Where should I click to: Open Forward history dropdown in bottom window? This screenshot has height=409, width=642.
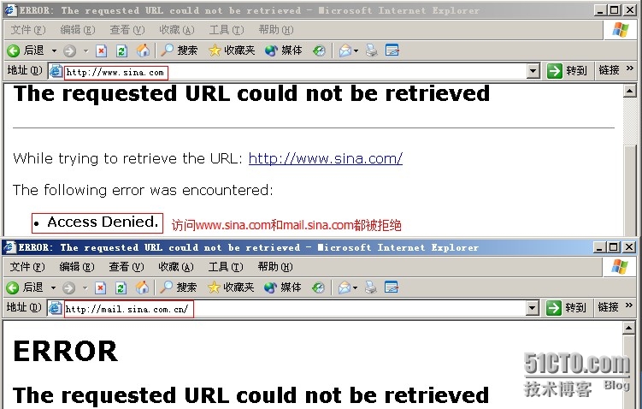pos(85,288)
